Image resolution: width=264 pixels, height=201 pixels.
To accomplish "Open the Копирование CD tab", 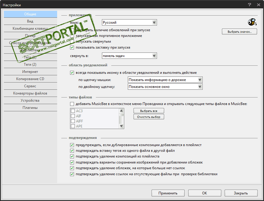I will click(30, 79).
